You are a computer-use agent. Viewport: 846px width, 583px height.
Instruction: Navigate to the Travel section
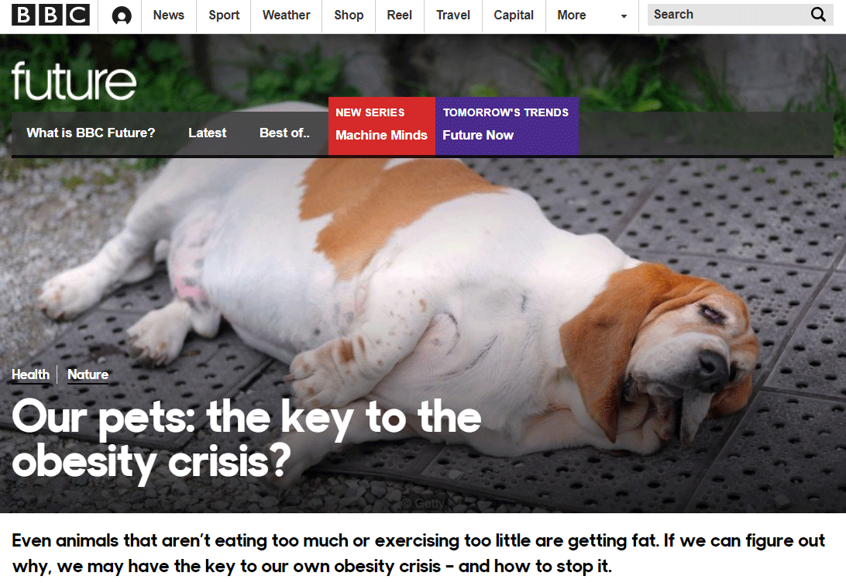[453, 15]
